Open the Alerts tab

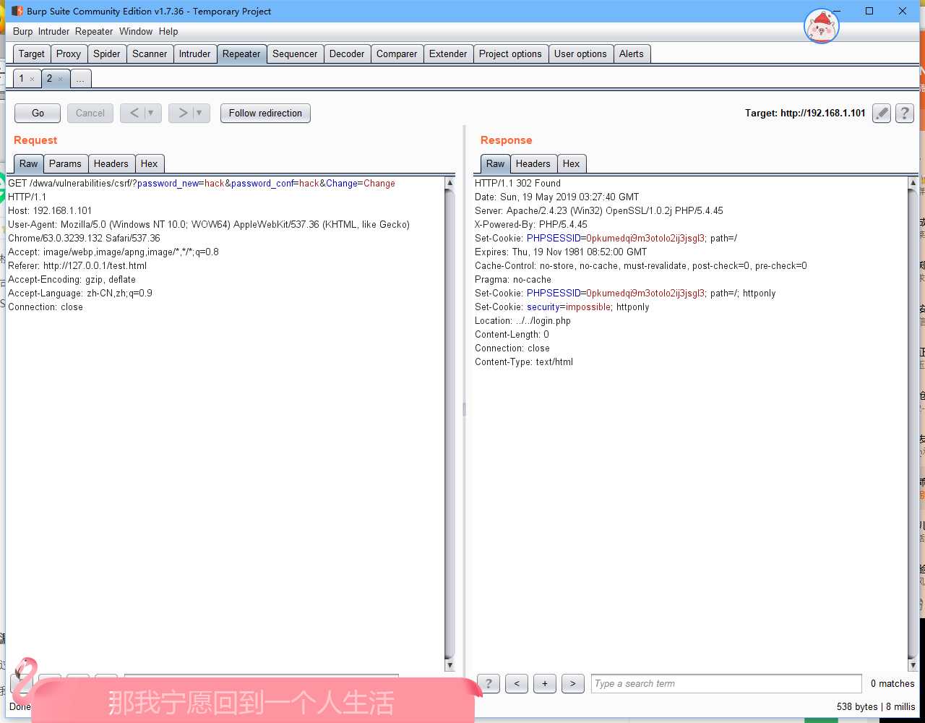pos(631,54)
